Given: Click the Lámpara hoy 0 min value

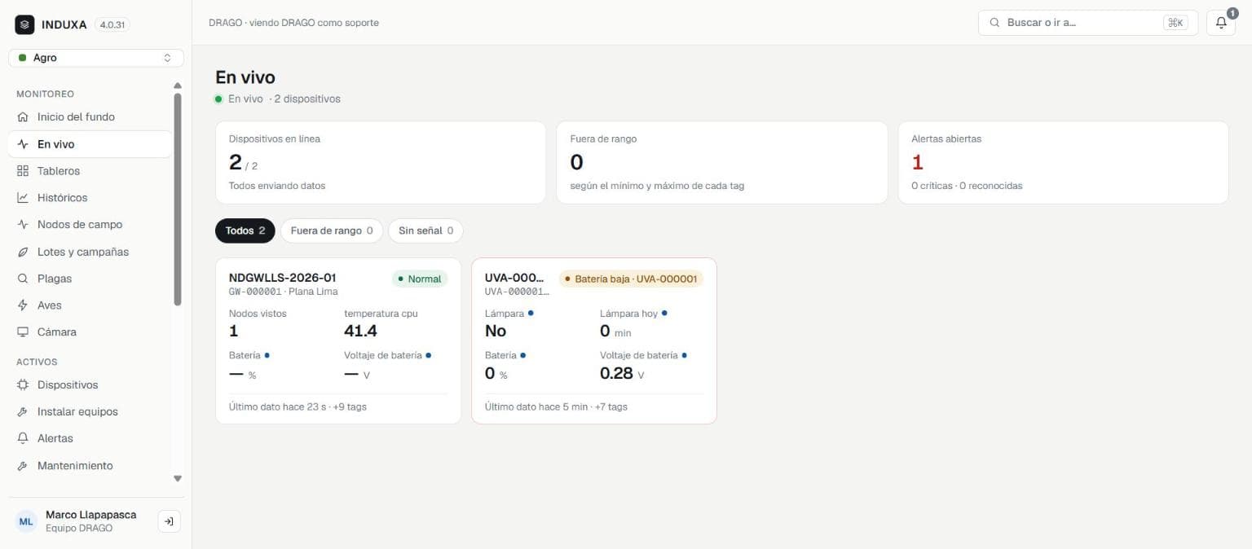Looking at the screenshot, I should 616,331.
